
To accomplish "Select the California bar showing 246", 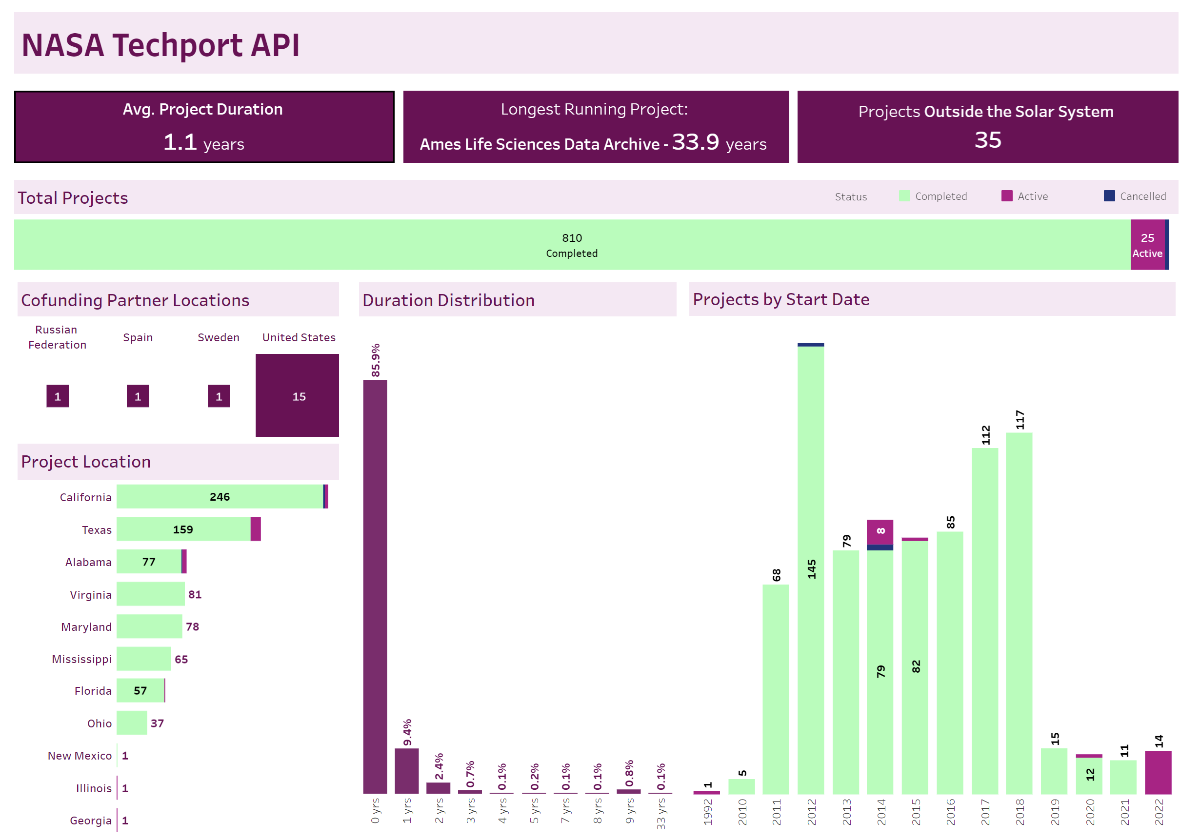I will (x=220, y=496).
